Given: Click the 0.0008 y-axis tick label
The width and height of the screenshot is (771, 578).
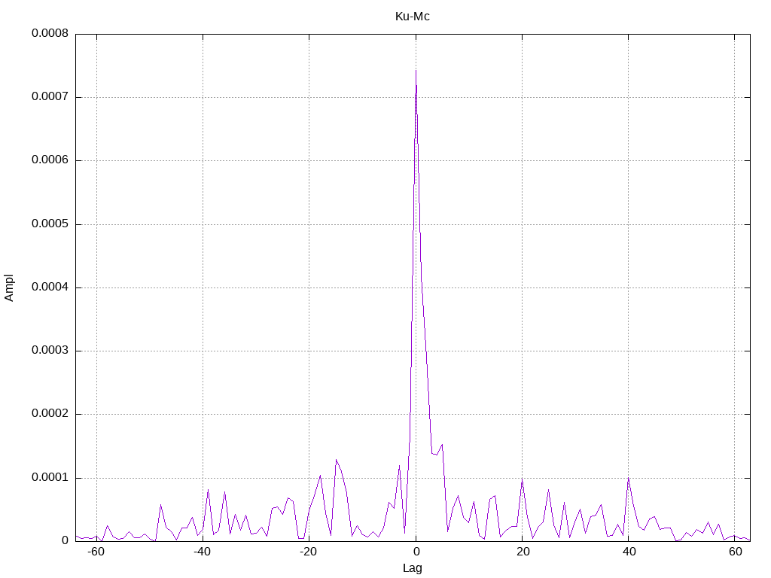Looking at the screenshot, I should point(50,33).
